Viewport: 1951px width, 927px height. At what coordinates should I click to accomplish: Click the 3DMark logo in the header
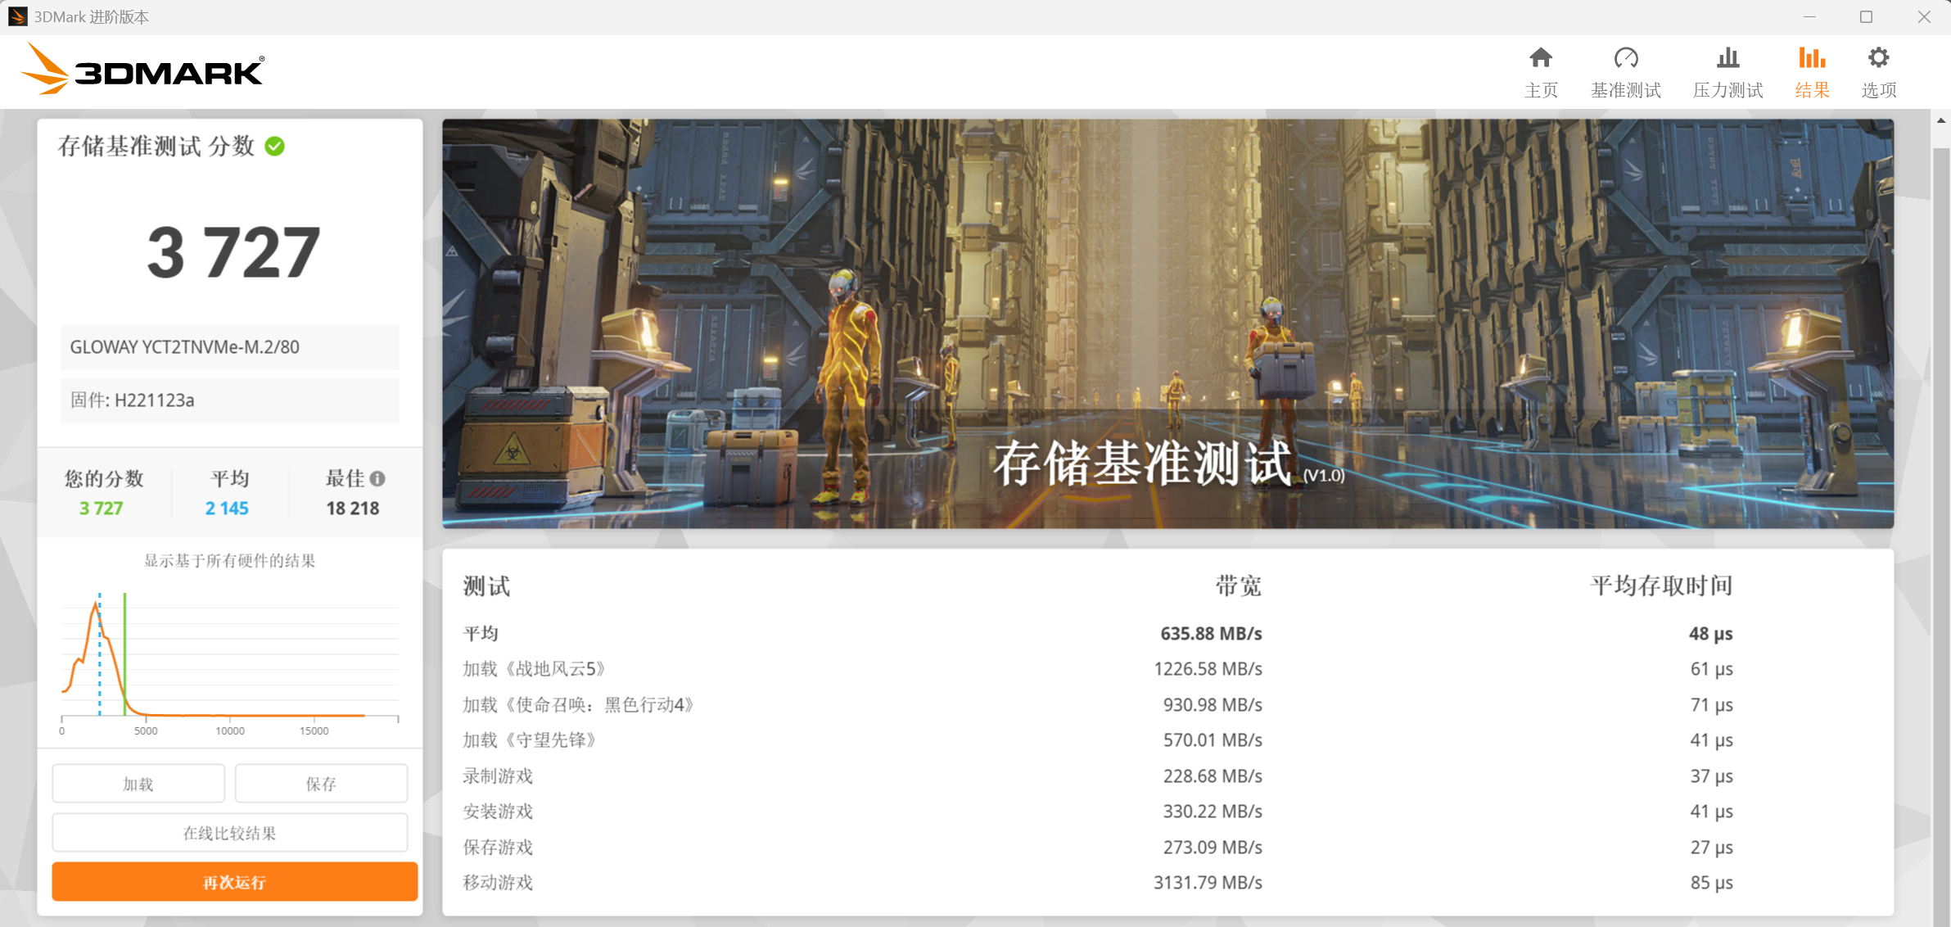[143, 70]
